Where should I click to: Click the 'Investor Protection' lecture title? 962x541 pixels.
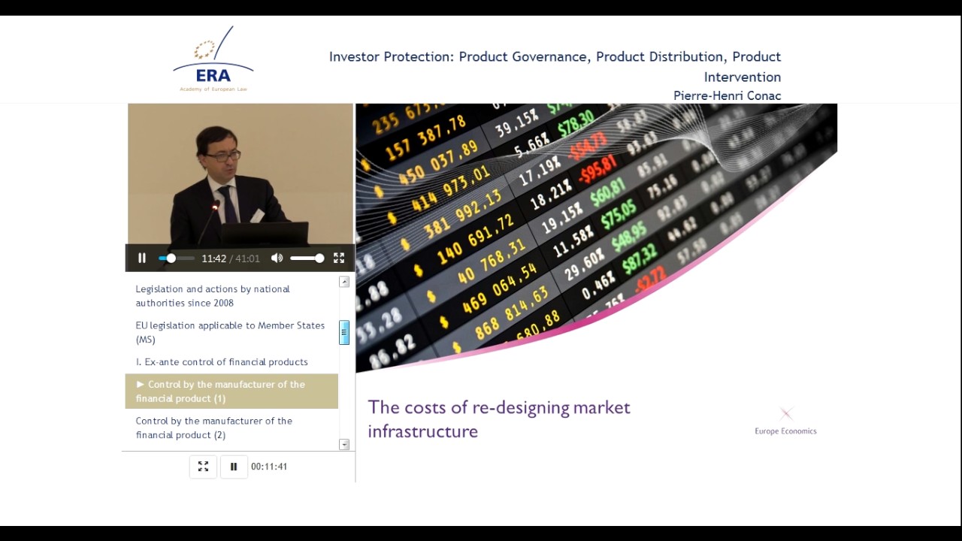tap(555, 66)
